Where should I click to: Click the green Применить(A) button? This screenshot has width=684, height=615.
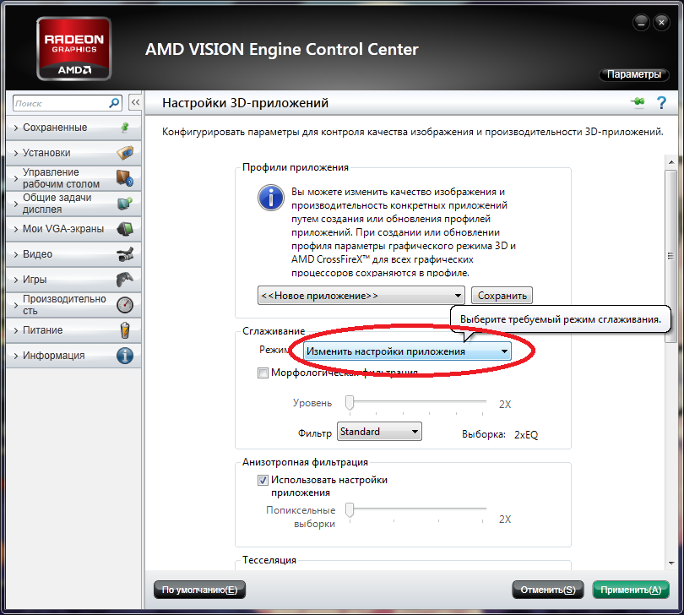(x=631, y=590)
